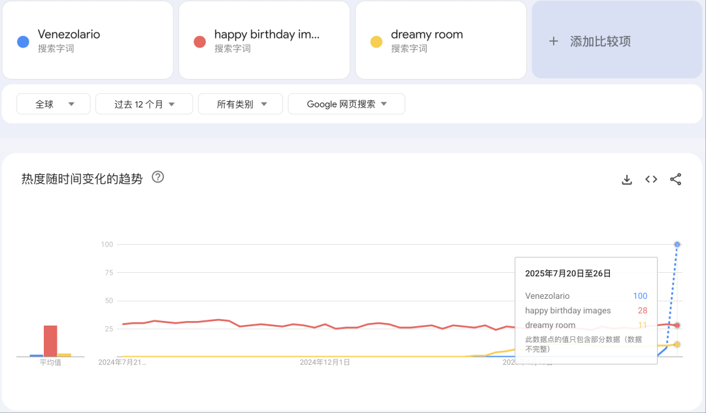The image size is (706, 413).
Task: Click the embed code icon above the chart
Action: [x=651, y=179]
